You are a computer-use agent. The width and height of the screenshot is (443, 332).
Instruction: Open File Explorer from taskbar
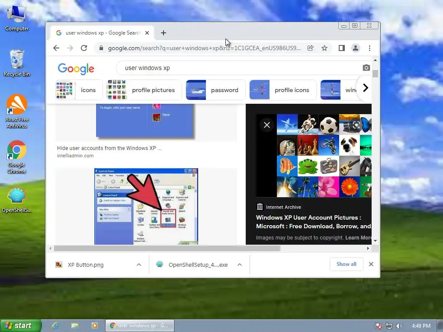click(x=74, y=326)
